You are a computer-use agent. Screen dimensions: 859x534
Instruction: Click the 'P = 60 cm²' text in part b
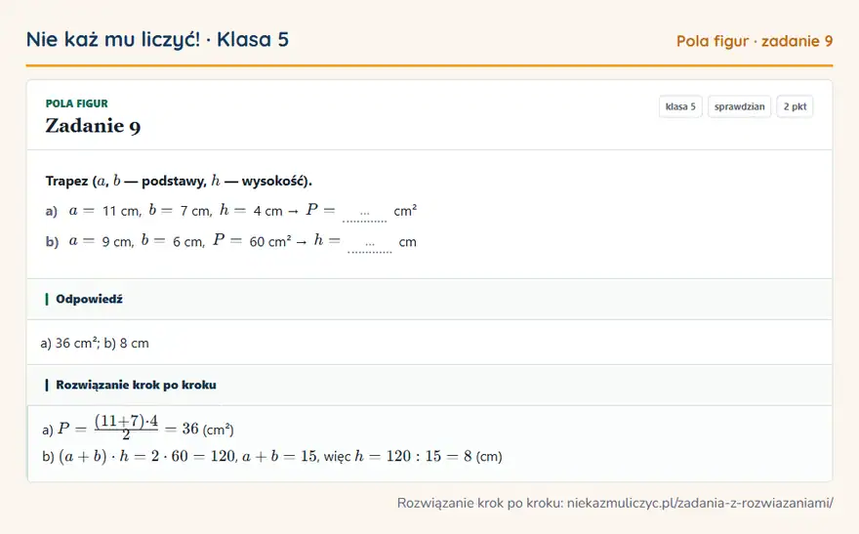click(252, 241)
